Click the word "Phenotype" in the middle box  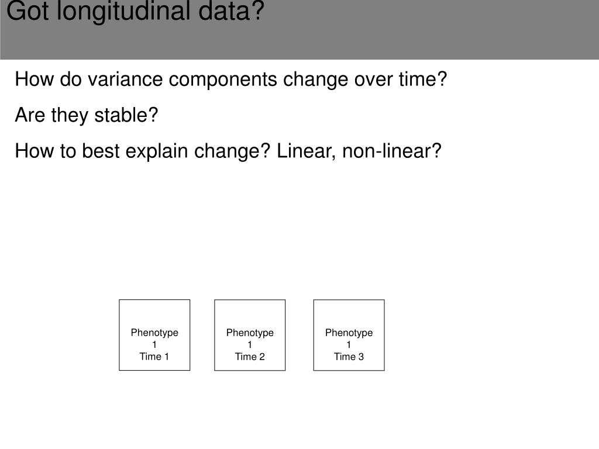coord(250,333)
